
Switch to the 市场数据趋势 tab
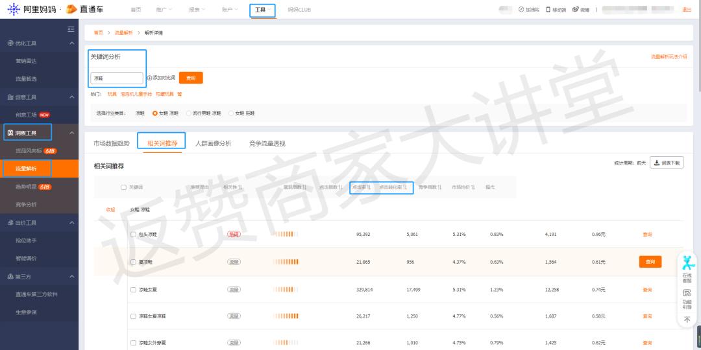click(111, 143)
